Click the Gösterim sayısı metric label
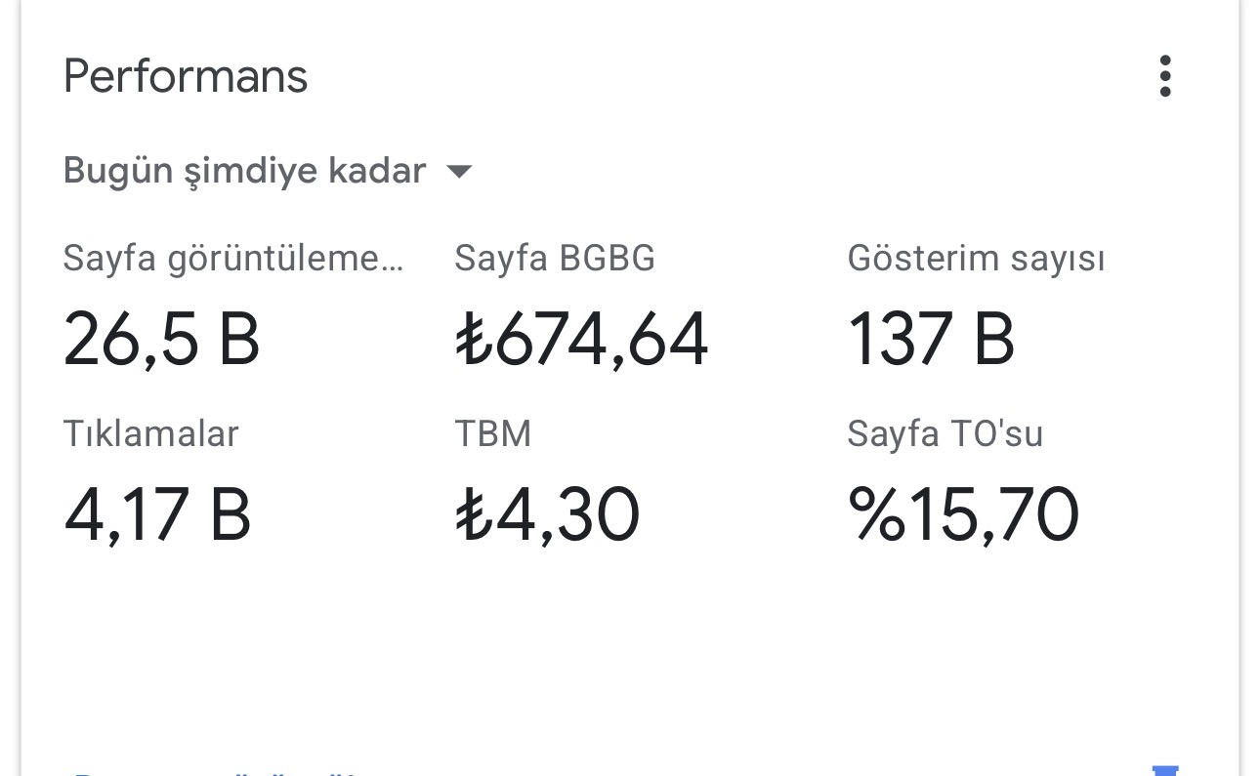 coord(976,260)
